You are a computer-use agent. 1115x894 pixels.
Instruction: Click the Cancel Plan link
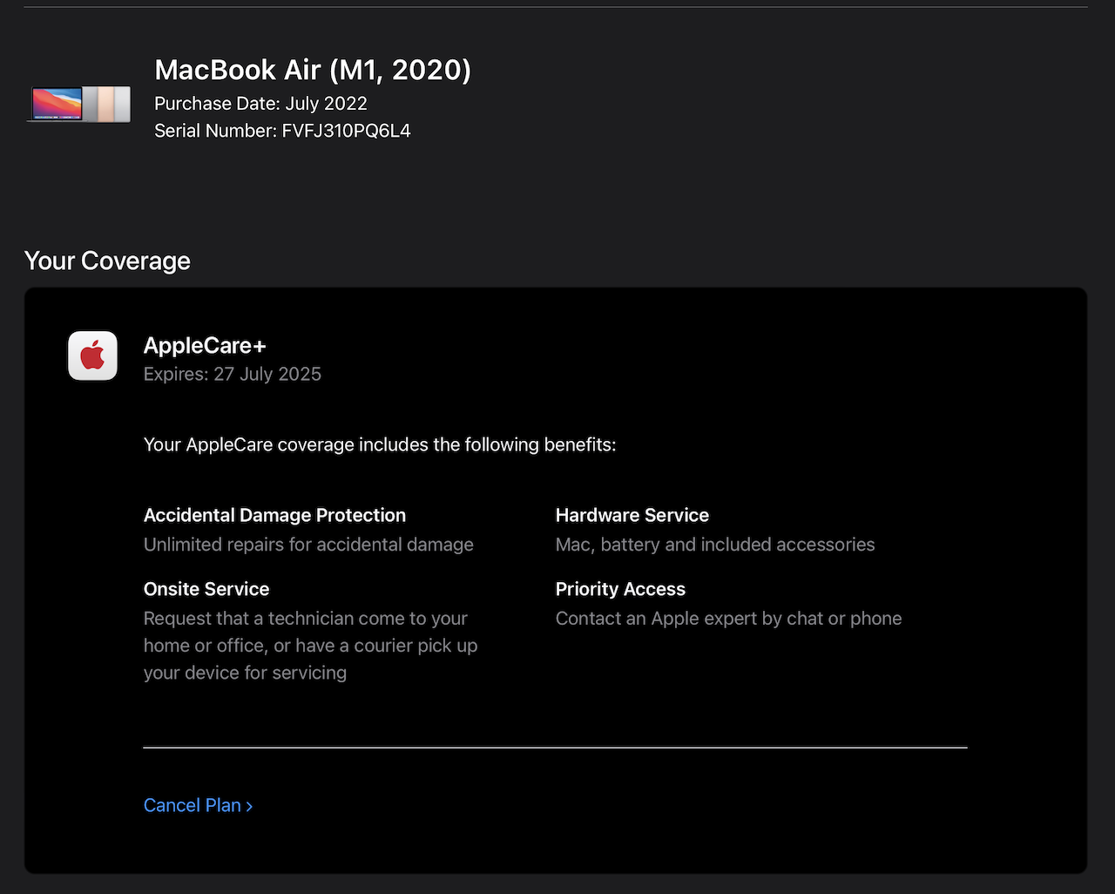pos(198,805)
